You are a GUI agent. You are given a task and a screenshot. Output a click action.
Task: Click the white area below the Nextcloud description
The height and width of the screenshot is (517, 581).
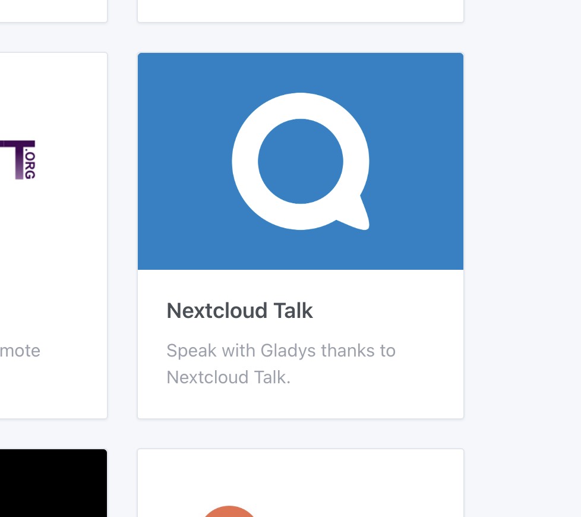[300, 401]
